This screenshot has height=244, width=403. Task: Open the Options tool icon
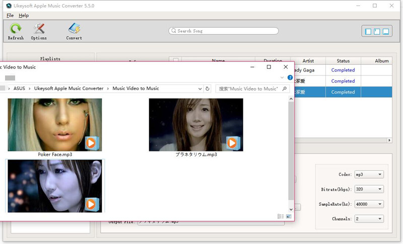tap(39, 29)
